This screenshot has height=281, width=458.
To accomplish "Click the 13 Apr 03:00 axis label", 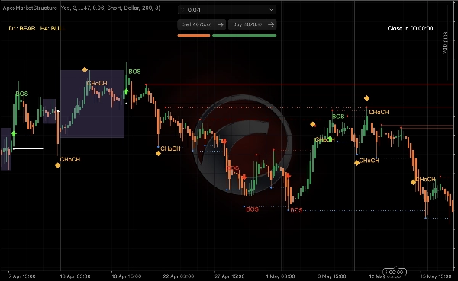I will [75, 276].
